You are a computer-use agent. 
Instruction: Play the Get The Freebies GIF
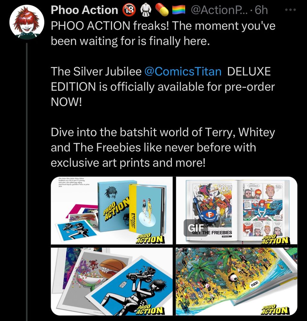[237, 211]
